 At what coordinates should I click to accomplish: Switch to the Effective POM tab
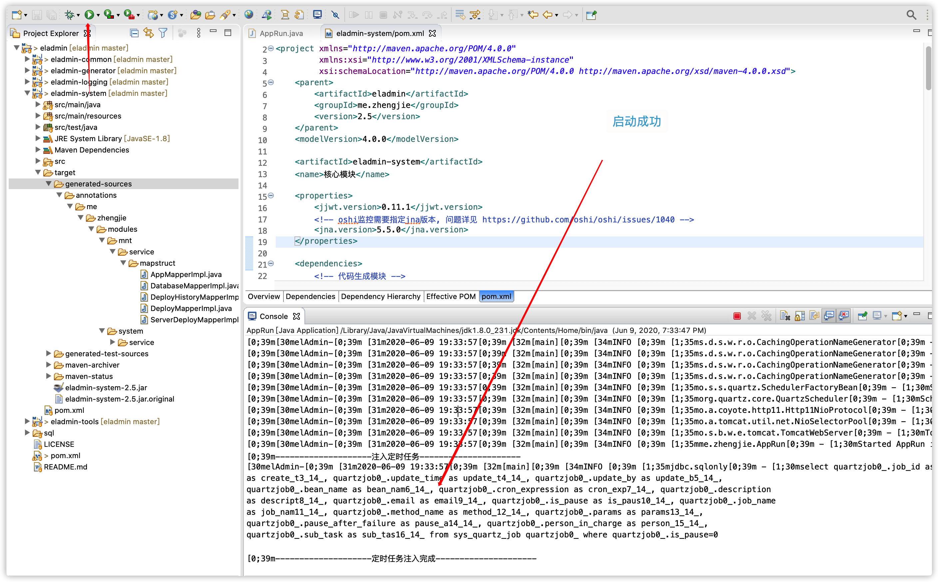pyautogui.click(x=451, y=296)
